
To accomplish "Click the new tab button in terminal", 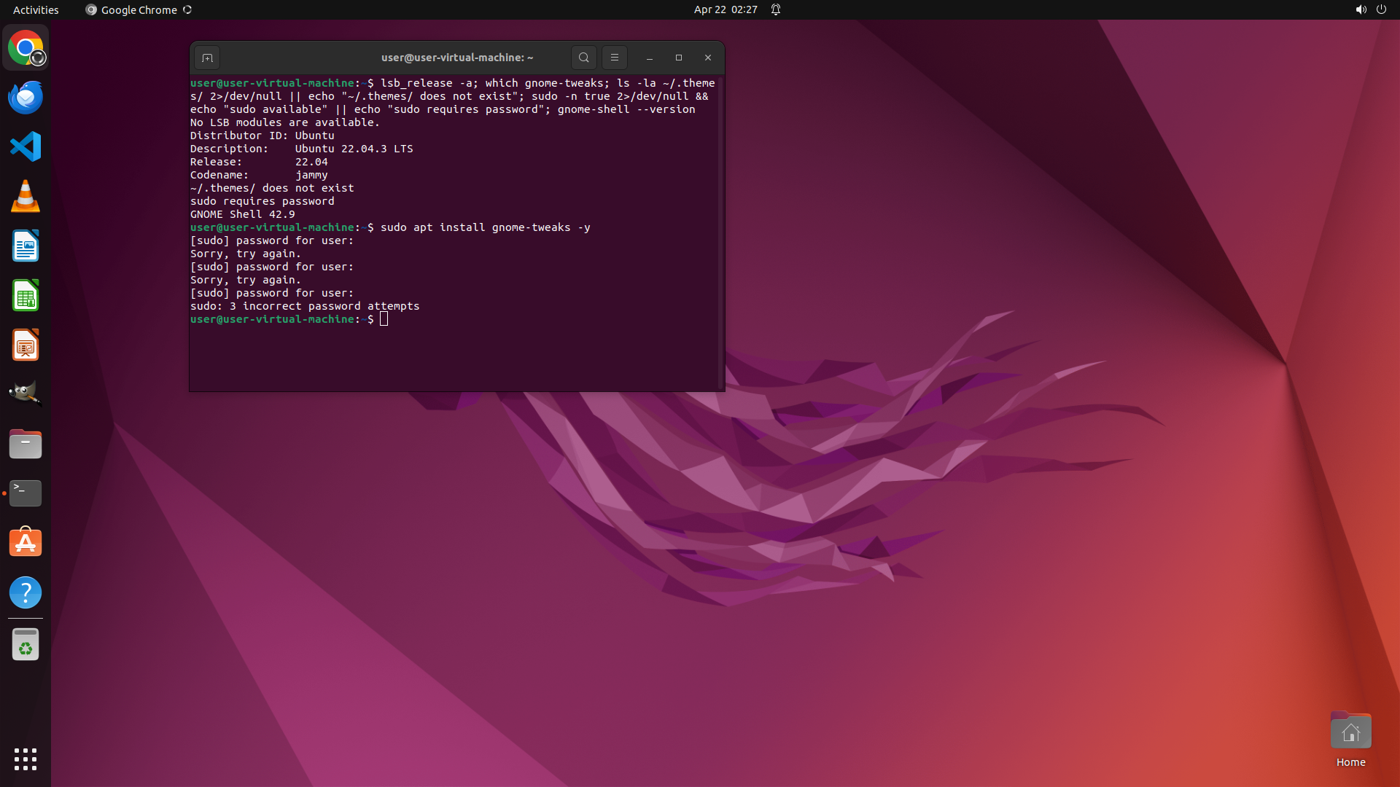I will 207,58.
